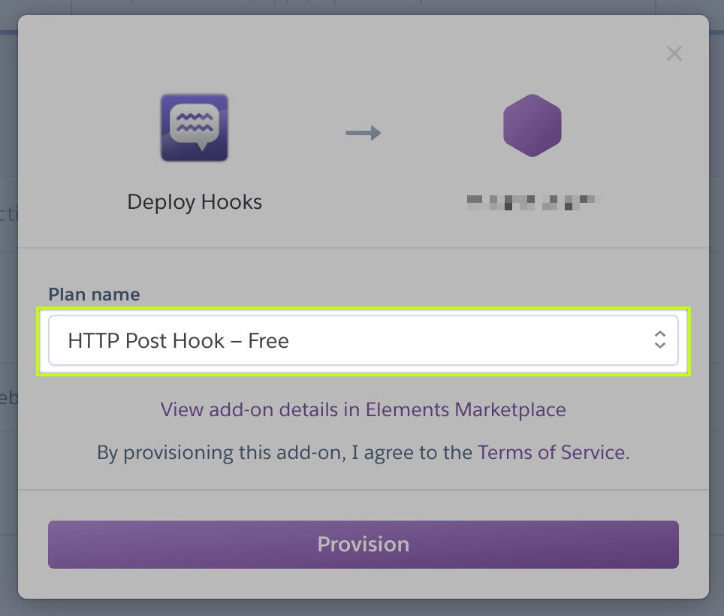Viewport: 724px width, 616px height.
Task: Click the Deploy Hooks label text
Action: pos(195,202)
